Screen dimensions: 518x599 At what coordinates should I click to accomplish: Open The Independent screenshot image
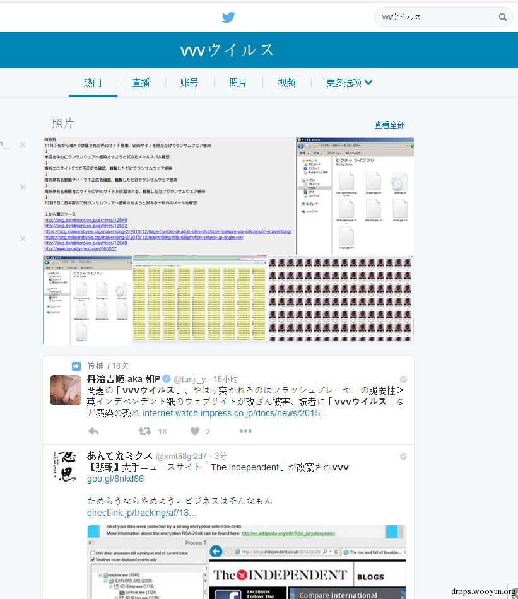click(x=247, y=562)
